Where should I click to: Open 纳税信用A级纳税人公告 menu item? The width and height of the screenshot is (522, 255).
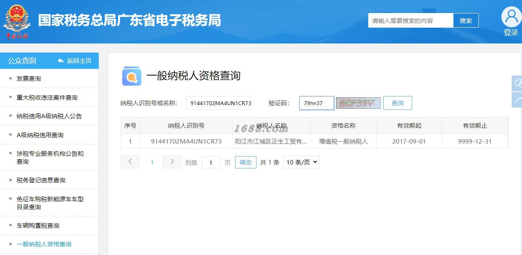click(49, 116)
